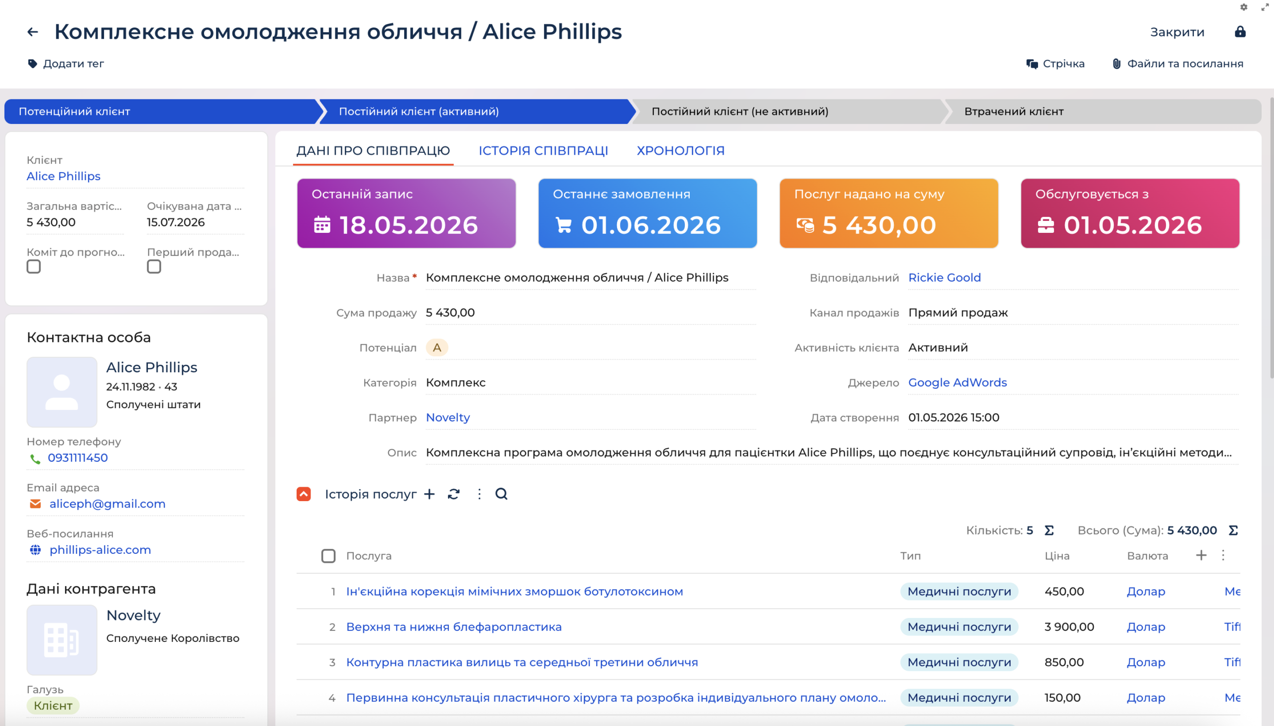Viewport: 1274px width, 726px height.
Task: Click the expand fullscreen icon
Action: pos(1265,7)
